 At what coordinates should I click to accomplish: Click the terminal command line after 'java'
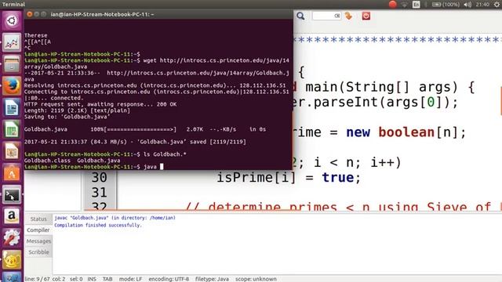tap(162, 167)
